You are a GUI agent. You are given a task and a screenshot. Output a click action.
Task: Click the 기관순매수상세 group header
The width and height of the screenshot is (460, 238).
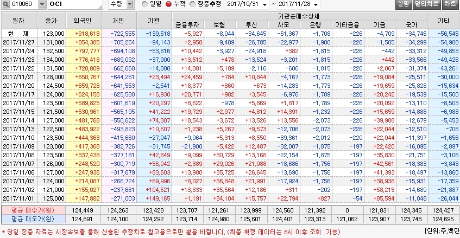(x=300, y=16)
